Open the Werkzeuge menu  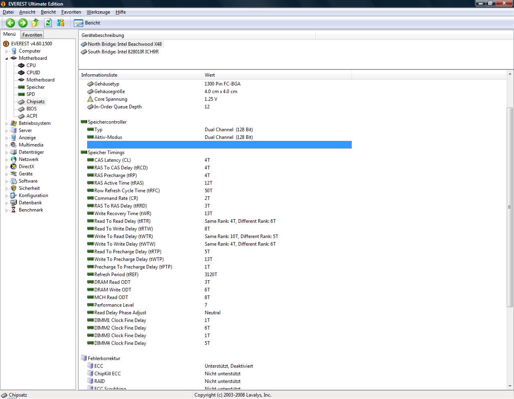(98, 12)
